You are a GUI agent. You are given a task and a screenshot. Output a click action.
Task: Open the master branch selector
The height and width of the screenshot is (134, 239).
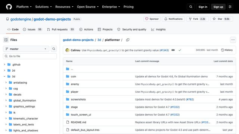(26, 49)
